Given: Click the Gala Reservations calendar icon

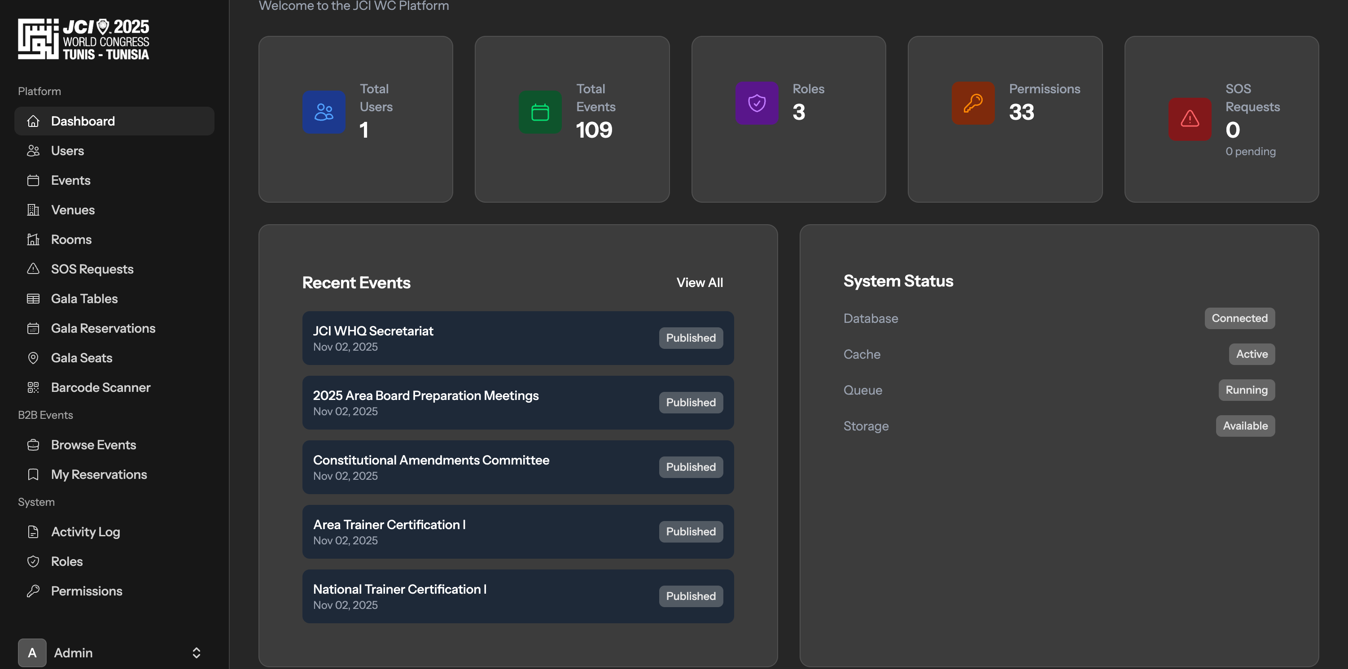Looking at the screenshot, I should pos(33,329).
